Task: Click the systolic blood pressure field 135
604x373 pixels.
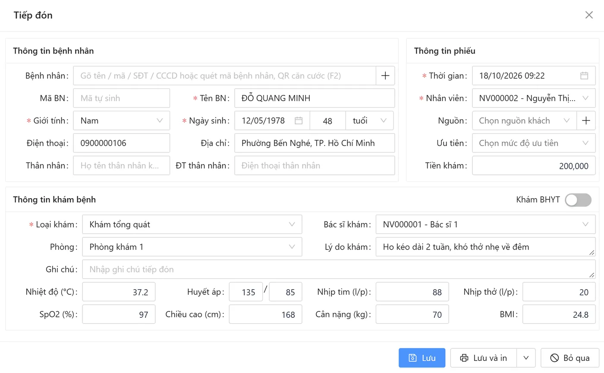Action: pyautogui.click(x=246, y=292)
